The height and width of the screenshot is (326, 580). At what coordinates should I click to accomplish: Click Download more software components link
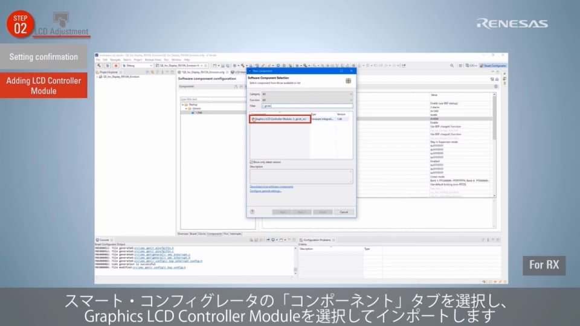coord(271,187)
